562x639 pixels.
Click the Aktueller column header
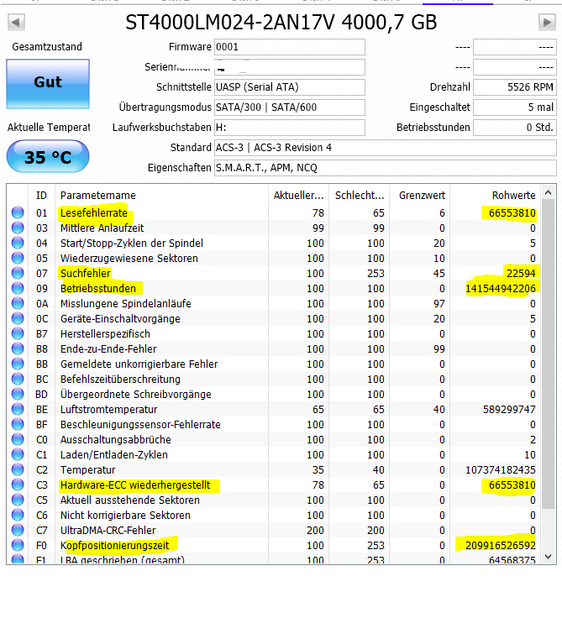coord(298,195)
